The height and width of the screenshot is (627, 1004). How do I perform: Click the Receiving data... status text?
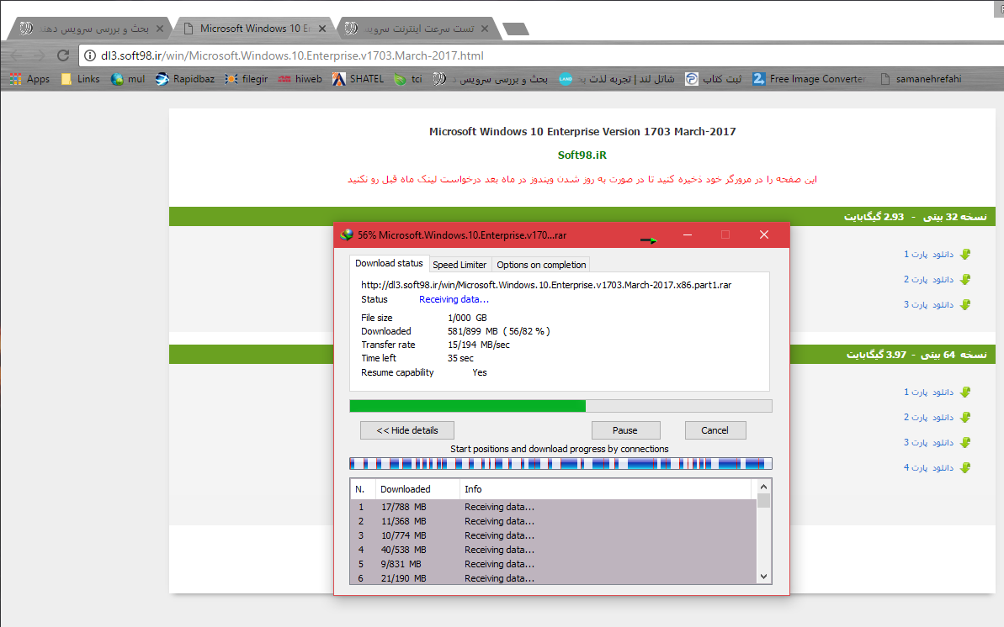pos(454,299)
